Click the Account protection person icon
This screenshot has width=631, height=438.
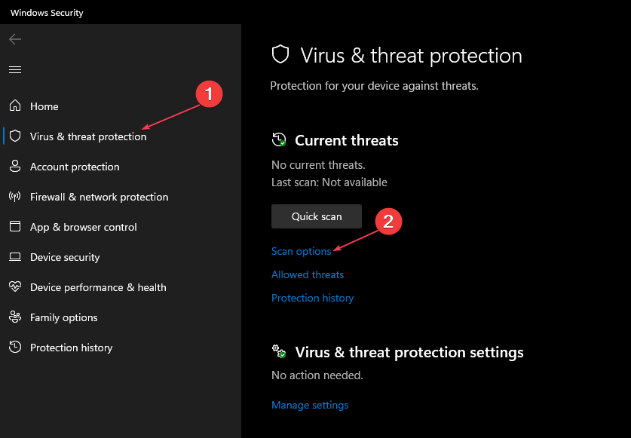click(x=15, y=167)
